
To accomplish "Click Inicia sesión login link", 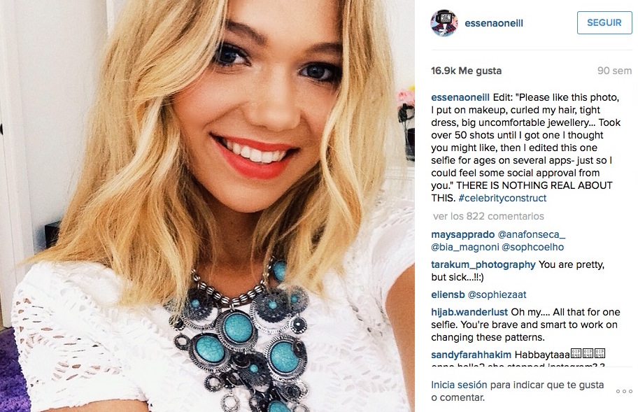I will point(459,385).
